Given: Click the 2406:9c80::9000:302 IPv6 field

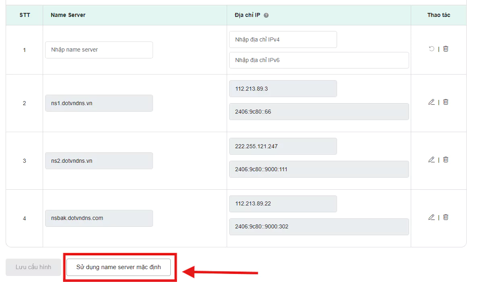Looking at the screenshot, I should click(319, 227).
